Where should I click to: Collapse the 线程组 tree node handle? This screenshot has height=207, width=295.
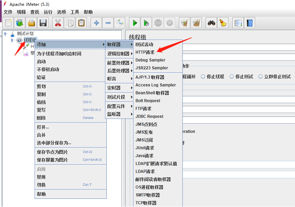click(12, 40)
